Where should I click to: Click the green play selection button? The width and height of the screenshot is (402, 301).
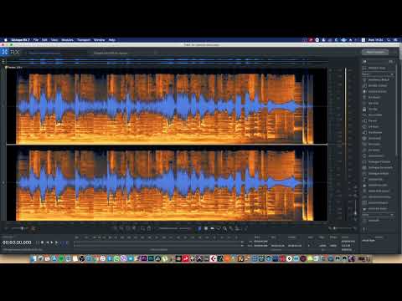(x=57, y=242)
